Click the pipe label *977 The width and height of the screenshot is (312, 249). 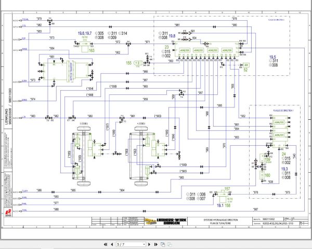click(x=56, y=203)
